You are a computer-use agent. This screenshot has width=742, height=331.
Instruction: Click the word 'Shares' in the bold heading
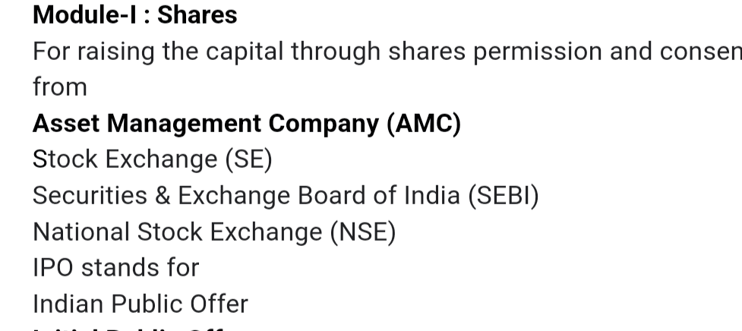pyautogui.click(x=197, y=14)
